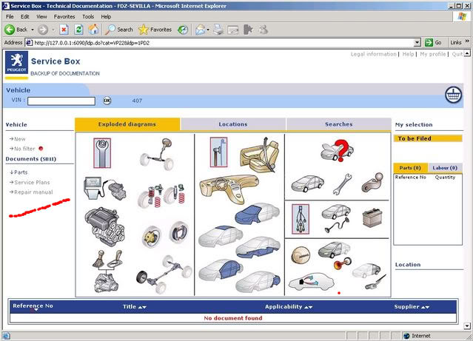Open the car body front section icon
This screenshot has height=341, width=473.
click(x=257, y=214)
